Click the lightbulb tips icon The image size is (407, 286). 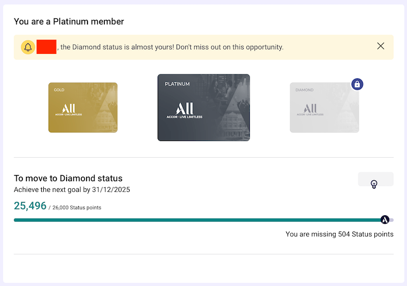pos(374,184)
